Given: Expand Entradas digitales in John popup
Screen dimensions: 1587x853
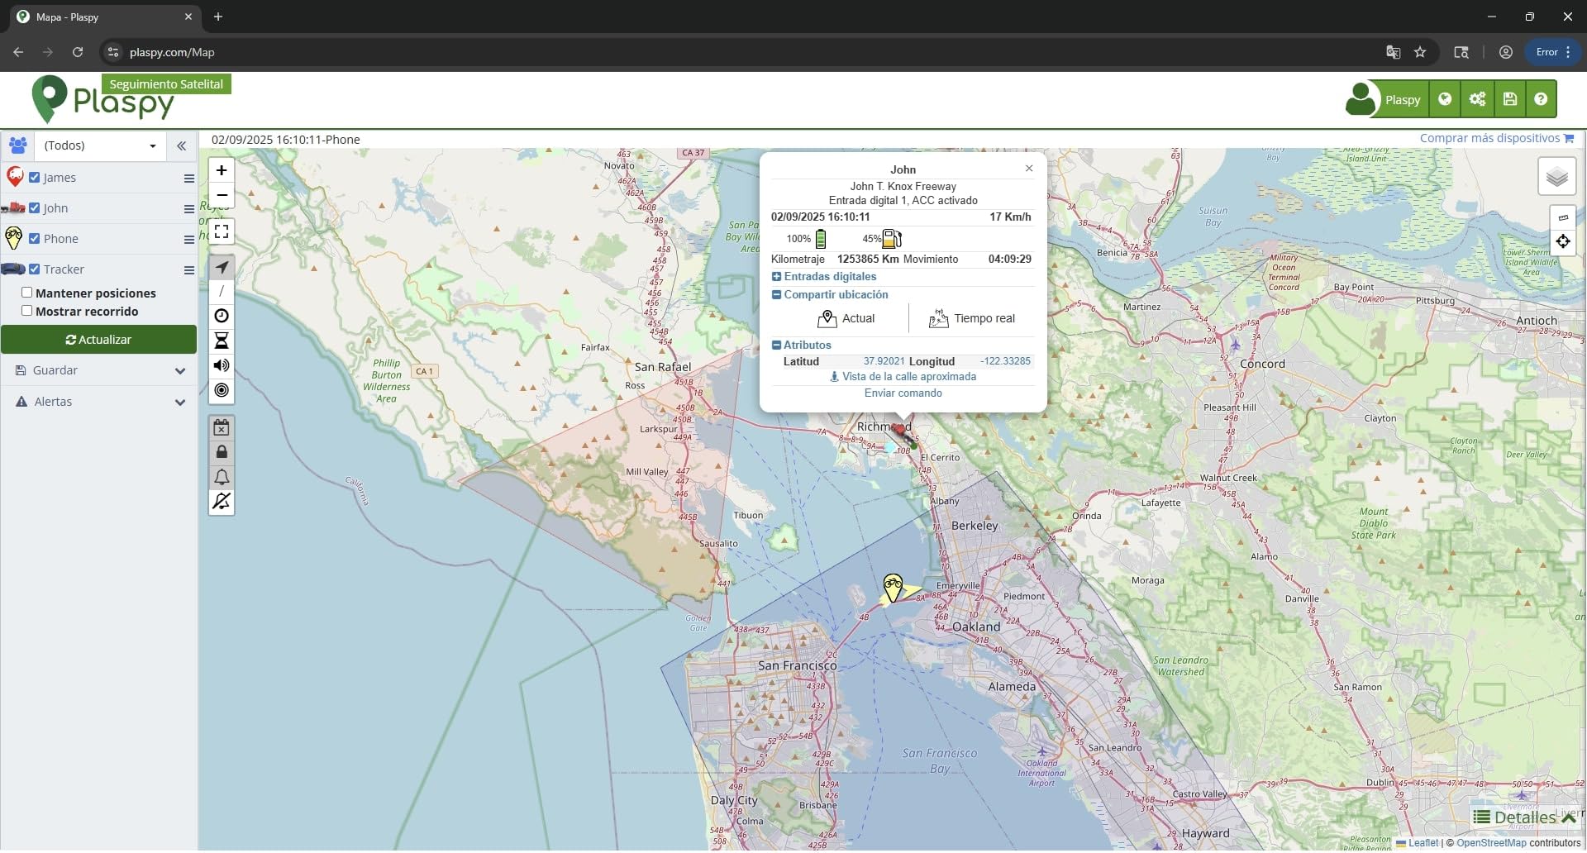Looking at the screenshot, I should coord(824,277).
